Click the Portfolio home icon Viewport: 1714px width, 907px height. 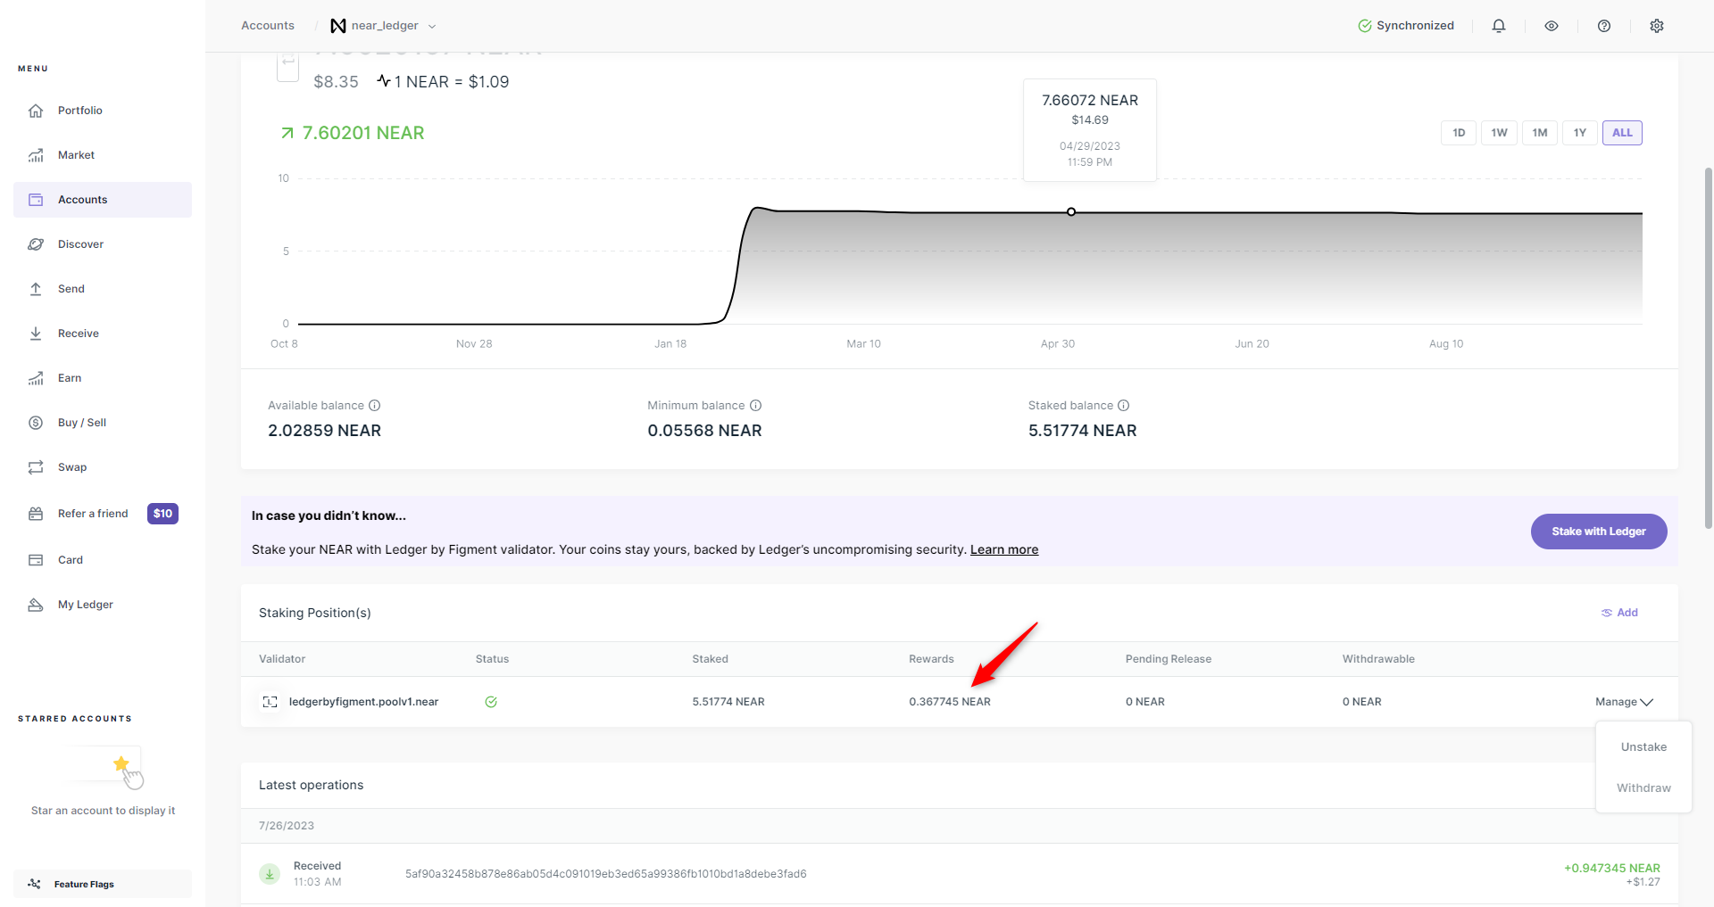(x=36, y=111)
